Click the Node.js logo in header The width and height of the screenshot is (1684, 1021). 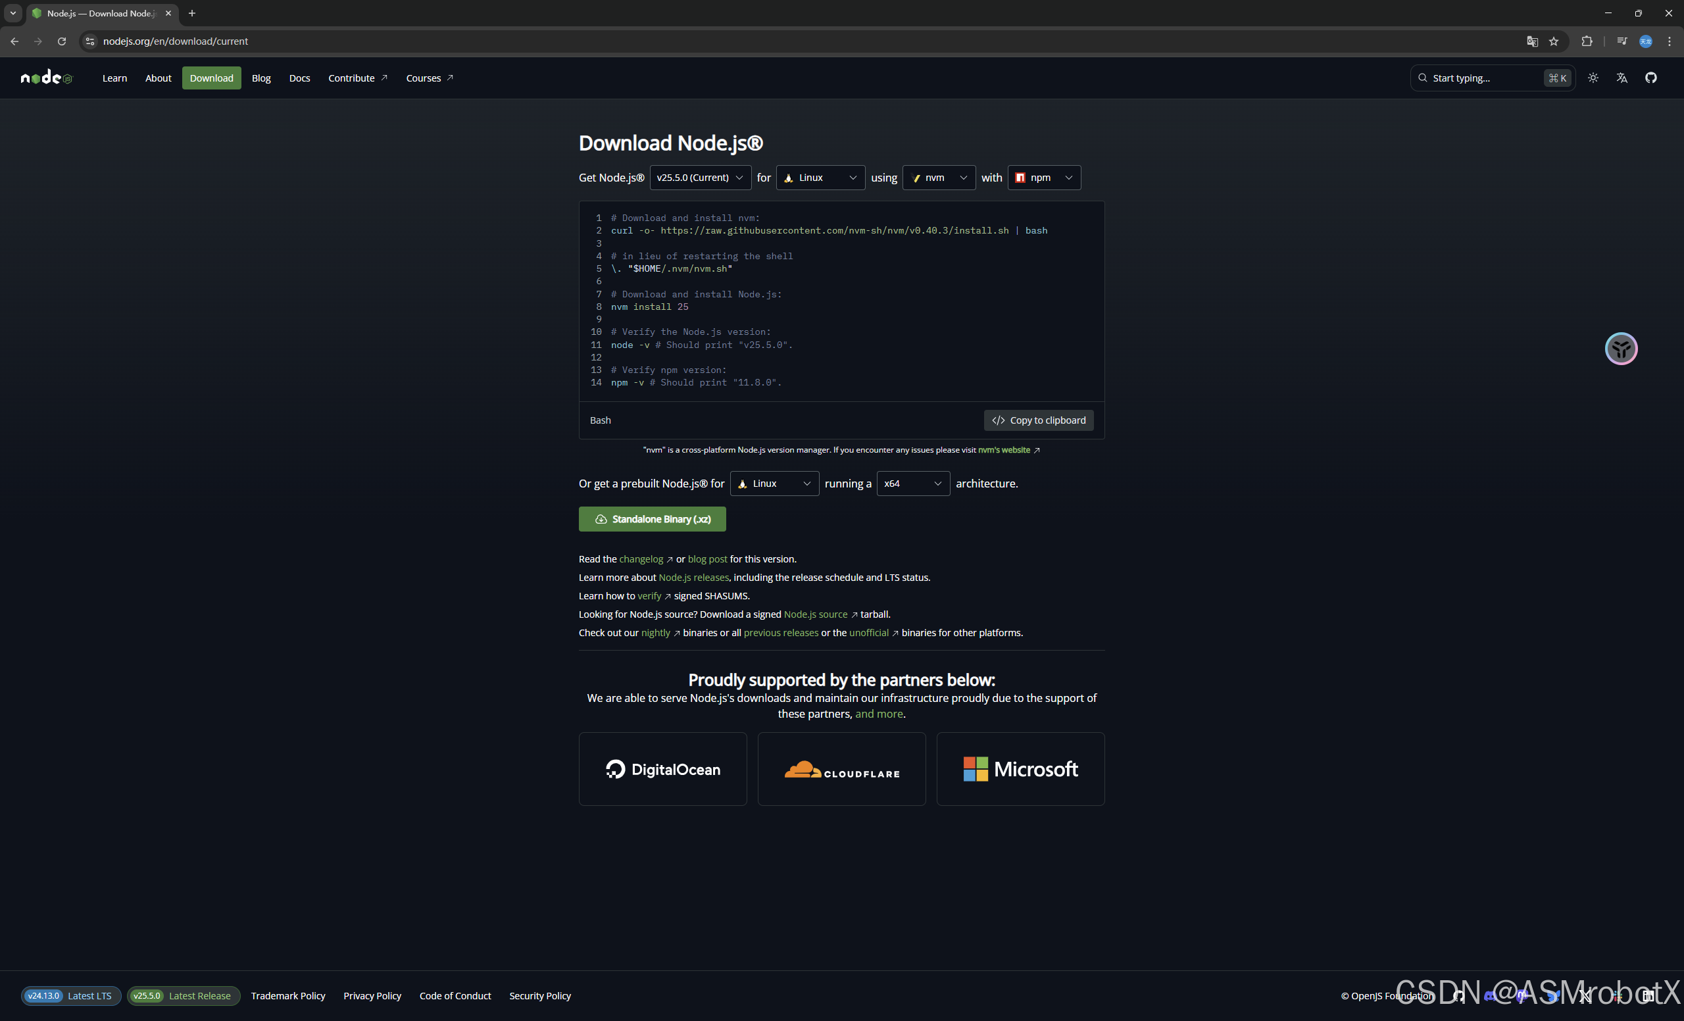coord(47,78)
